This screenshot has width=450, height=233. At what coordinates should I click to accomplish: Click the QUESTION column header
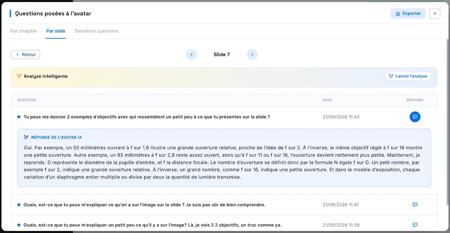coord(27,100)
